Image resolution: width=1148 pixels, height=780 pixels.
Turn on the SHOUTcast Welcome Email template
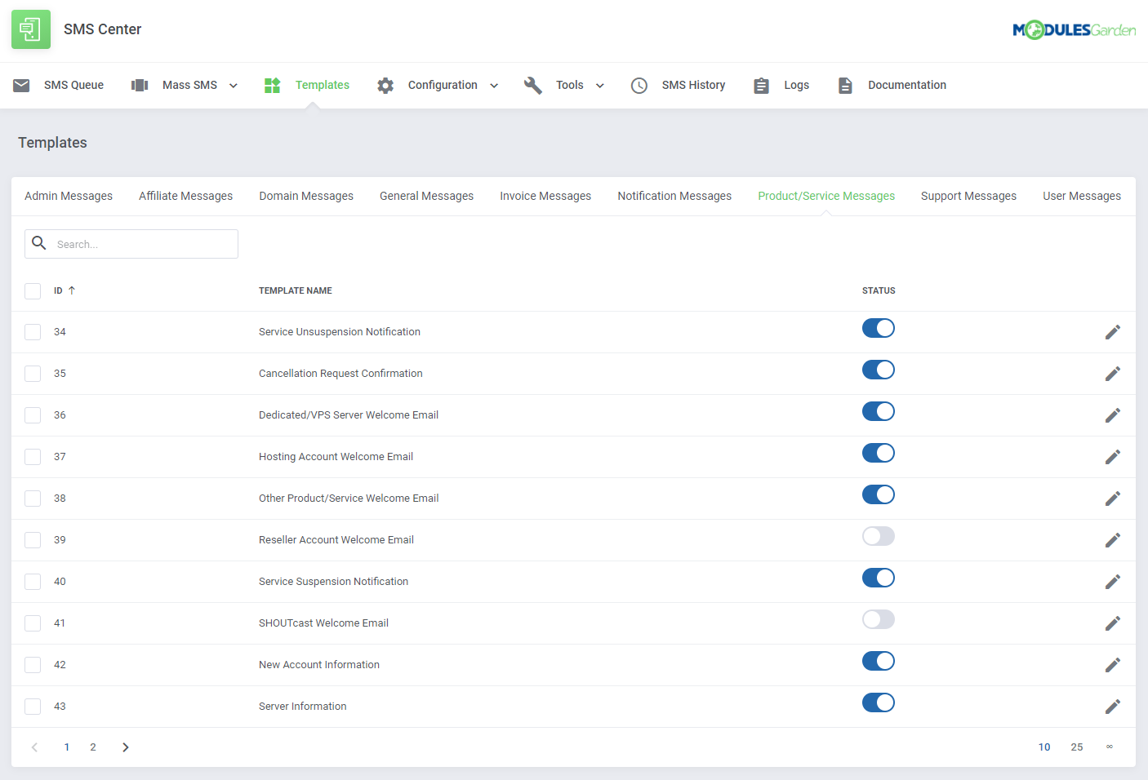tap(878, 619)
